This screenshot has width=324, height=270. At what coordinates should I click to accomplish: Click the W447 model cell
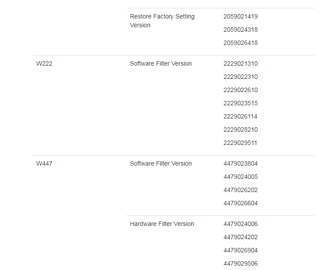(44, 163)
